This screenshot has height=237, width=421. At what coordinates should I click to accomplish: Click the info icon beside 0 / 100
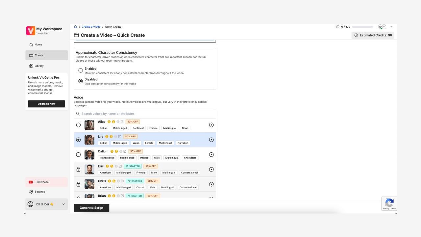coord(337,27)
